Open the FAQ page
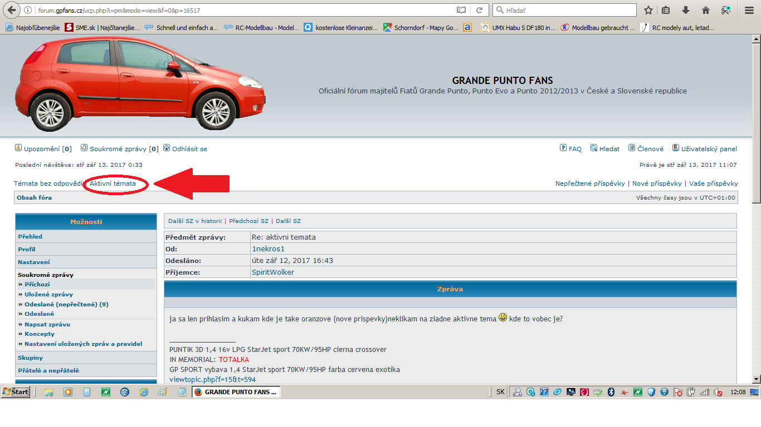The width and height of the screenshot is (761, 427). click(x=570, y=148)
